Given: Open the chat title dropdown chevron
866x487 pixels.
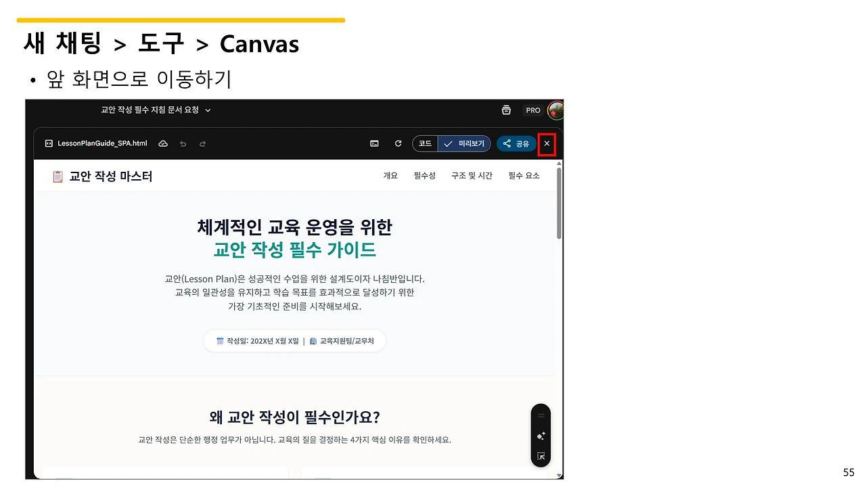Looking at the screenshot, I should [208, 110].
